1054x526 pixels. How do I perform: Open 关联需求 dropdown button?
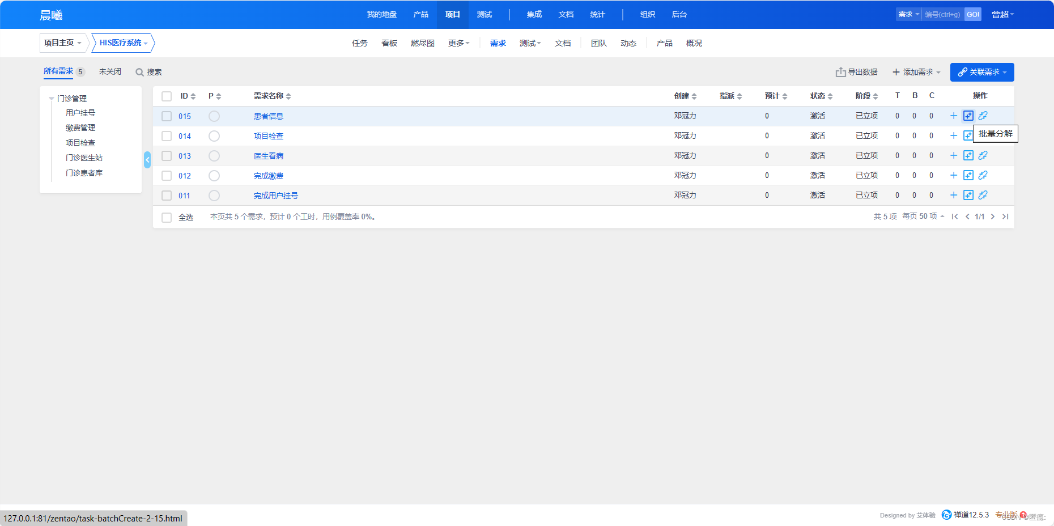point(982,72)
